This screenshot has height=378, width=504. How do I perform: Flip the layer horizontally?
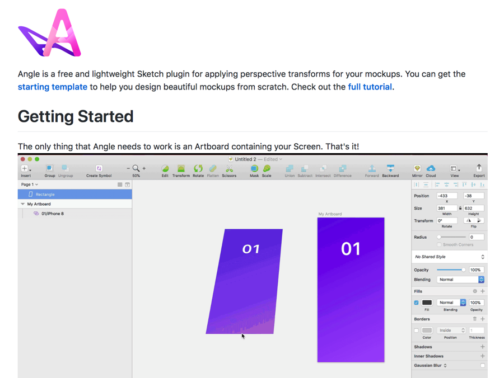tap(469, 220)
